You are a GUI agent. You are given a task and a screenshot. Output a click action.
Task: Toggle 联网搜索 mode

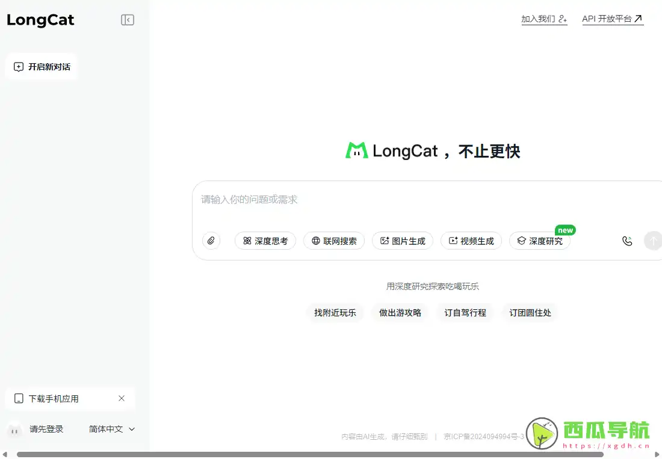[x=334, y=241]
